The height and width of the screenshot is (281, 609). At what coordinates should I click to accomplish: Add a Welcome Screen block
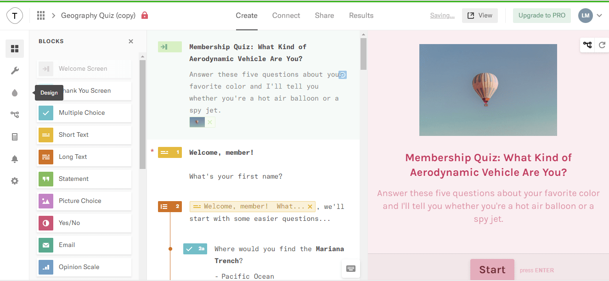click(x=84, y=69)
